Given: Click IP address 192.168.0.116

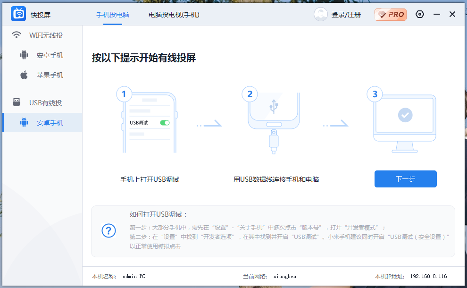Looking at the screenshot, I should coord(428,276).
